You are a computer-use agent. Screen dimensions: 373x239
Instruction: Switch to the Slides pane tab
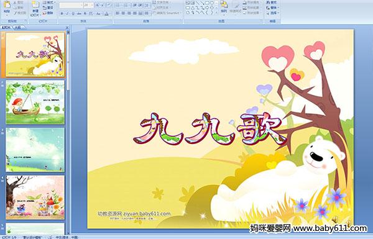[x=6, y=27]
